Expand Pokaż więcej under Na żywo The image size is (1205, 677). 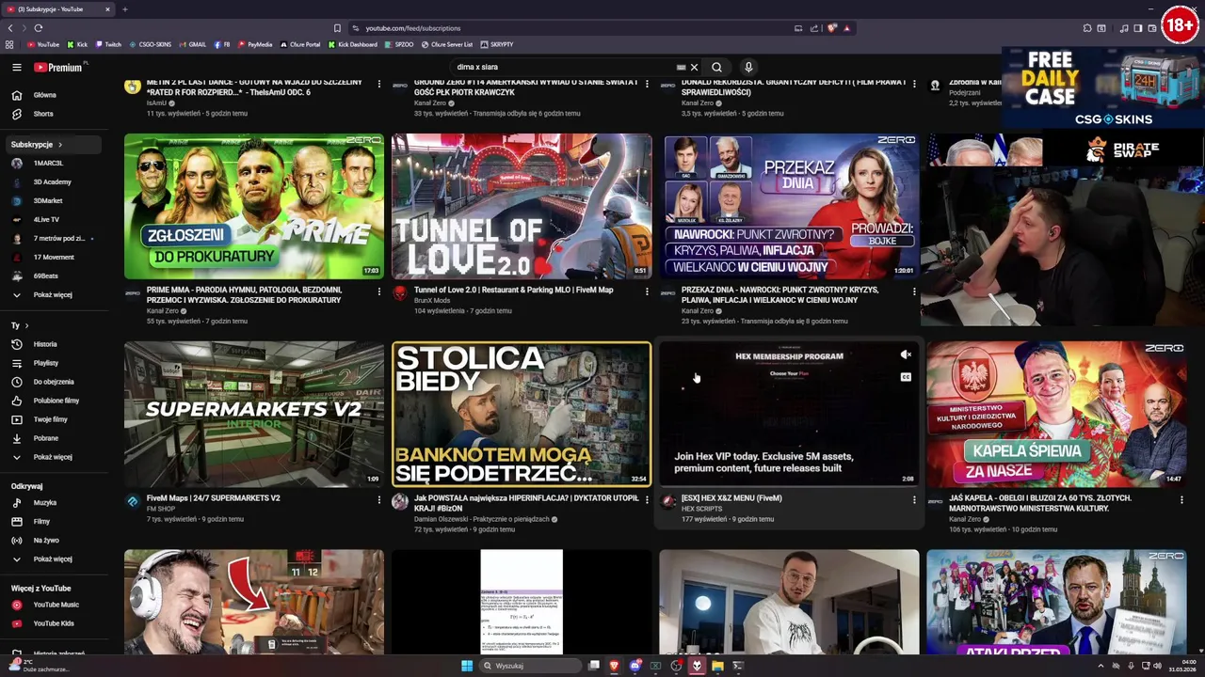[52, 559]
